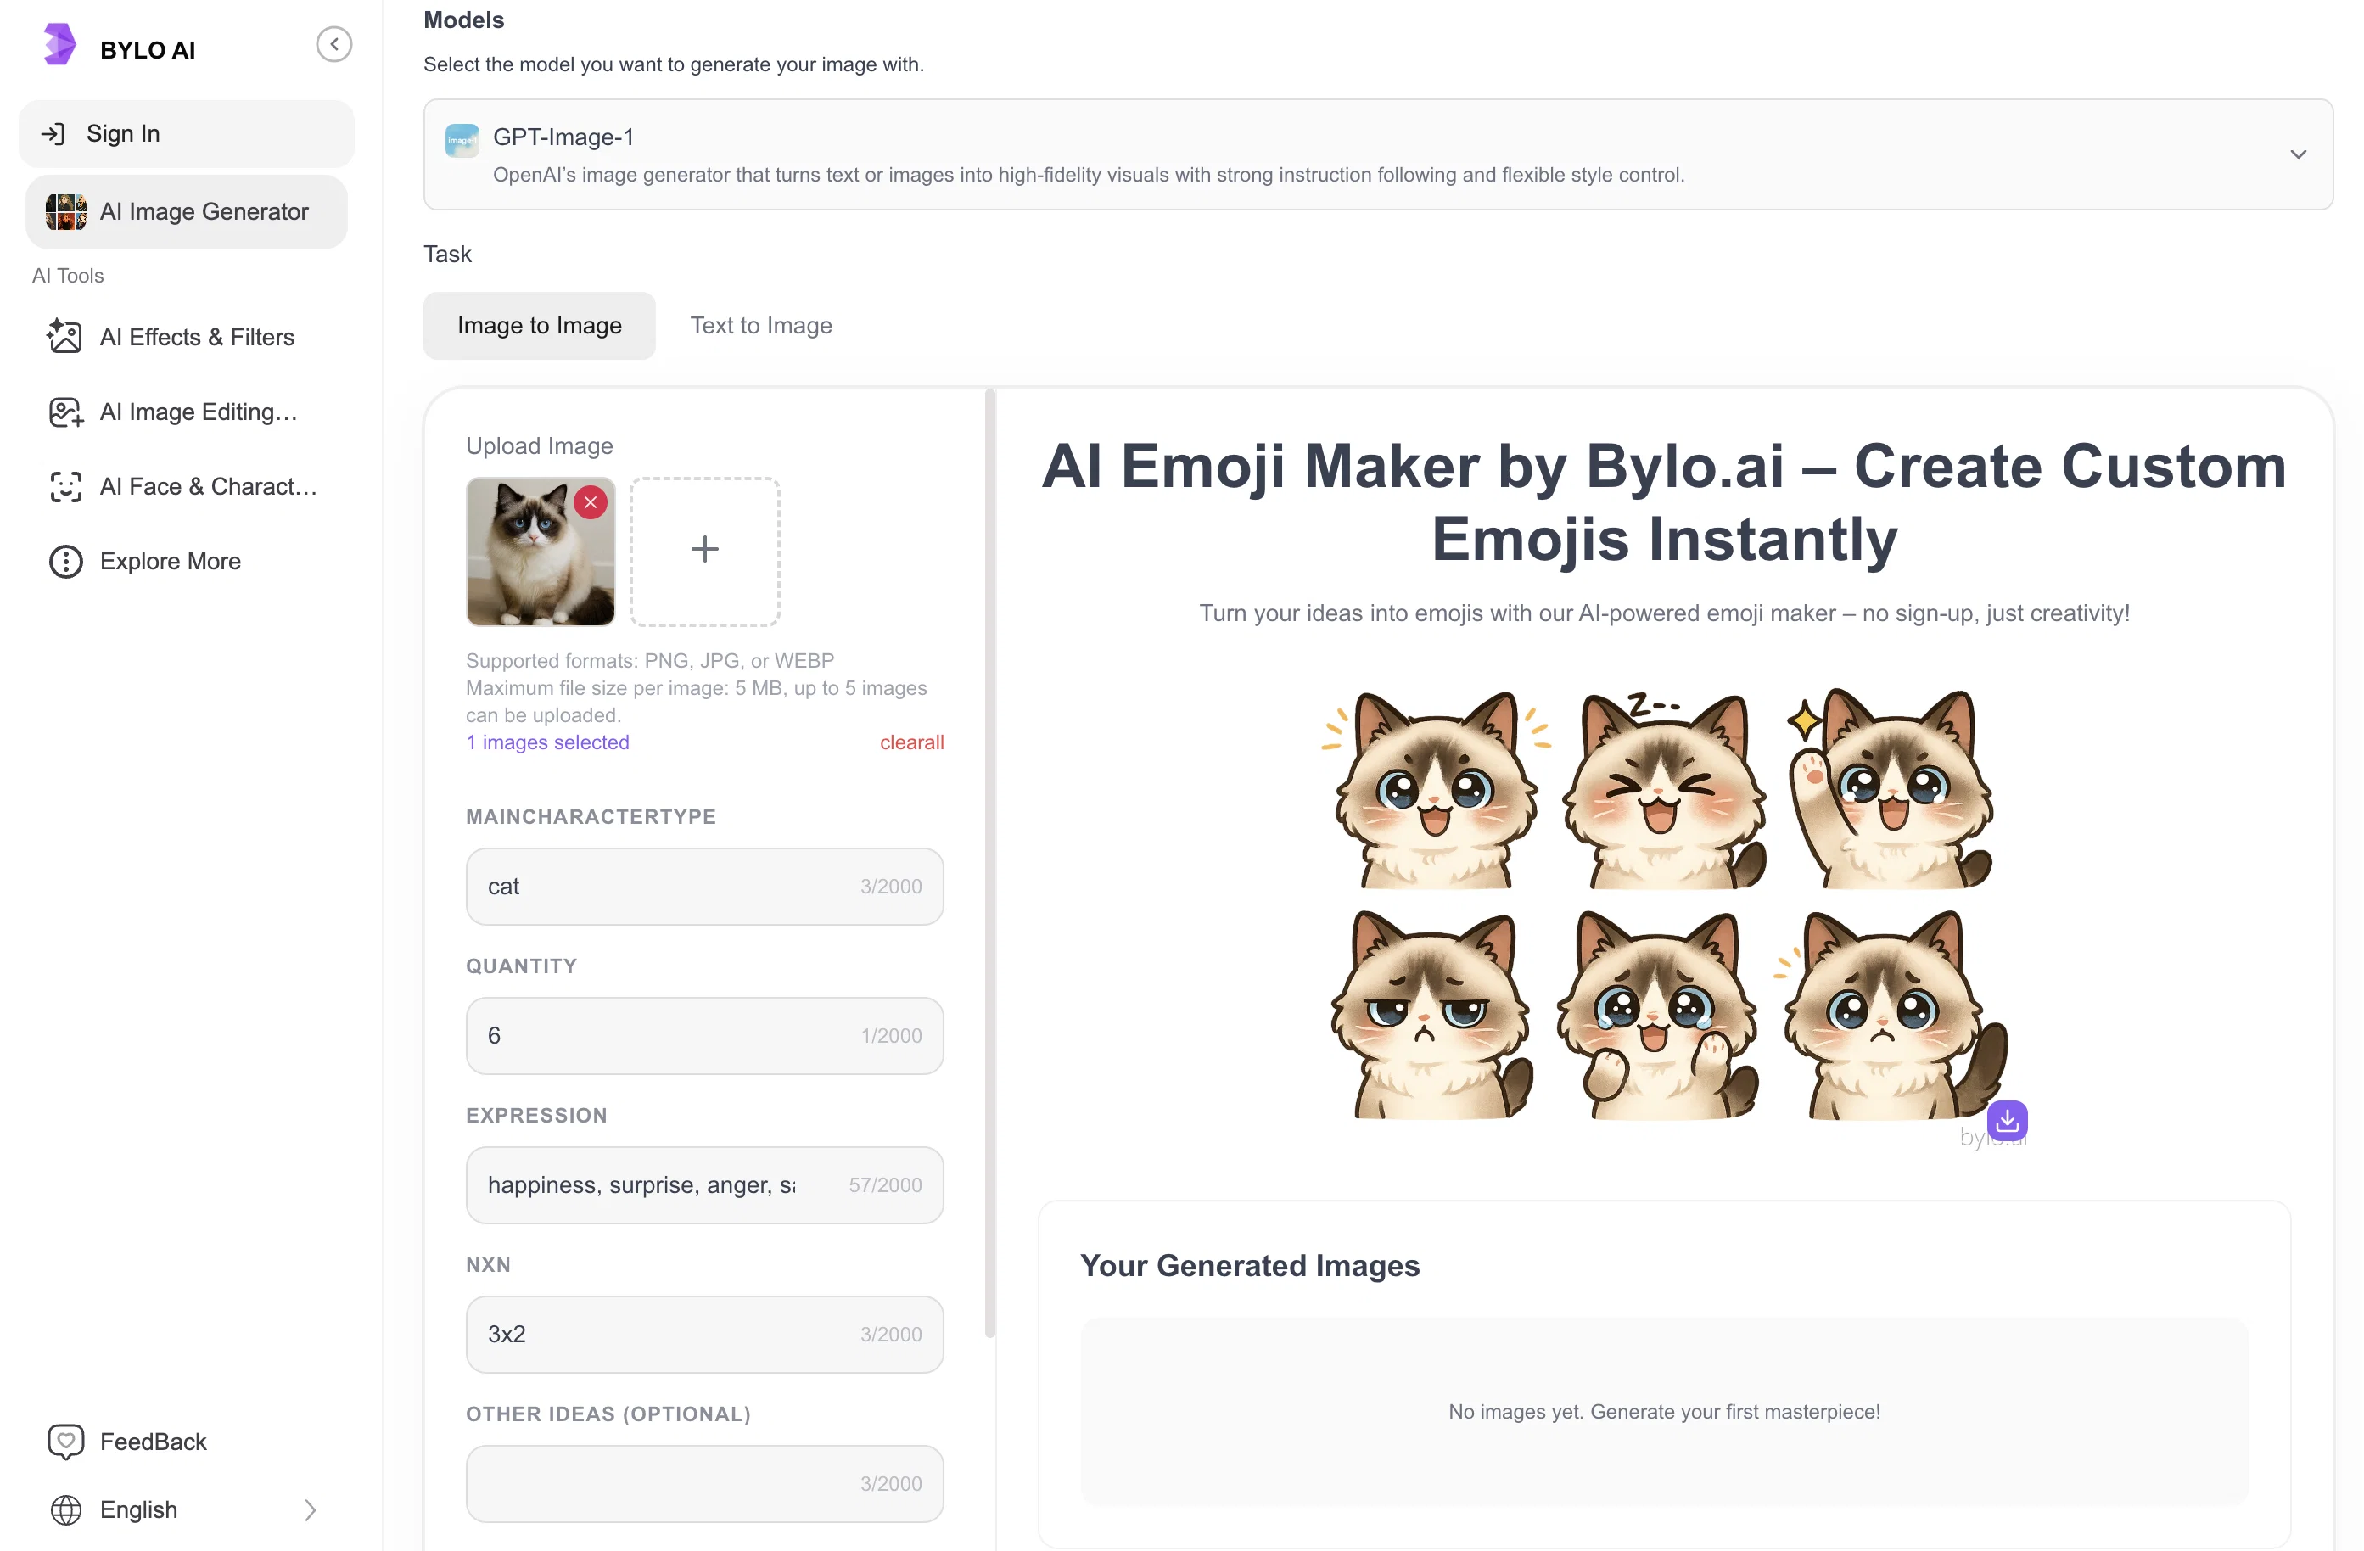Screen dimensions: 2364x1551
Task: Click the 'Your Generated Images' heading
Action: [1250, 1265]
